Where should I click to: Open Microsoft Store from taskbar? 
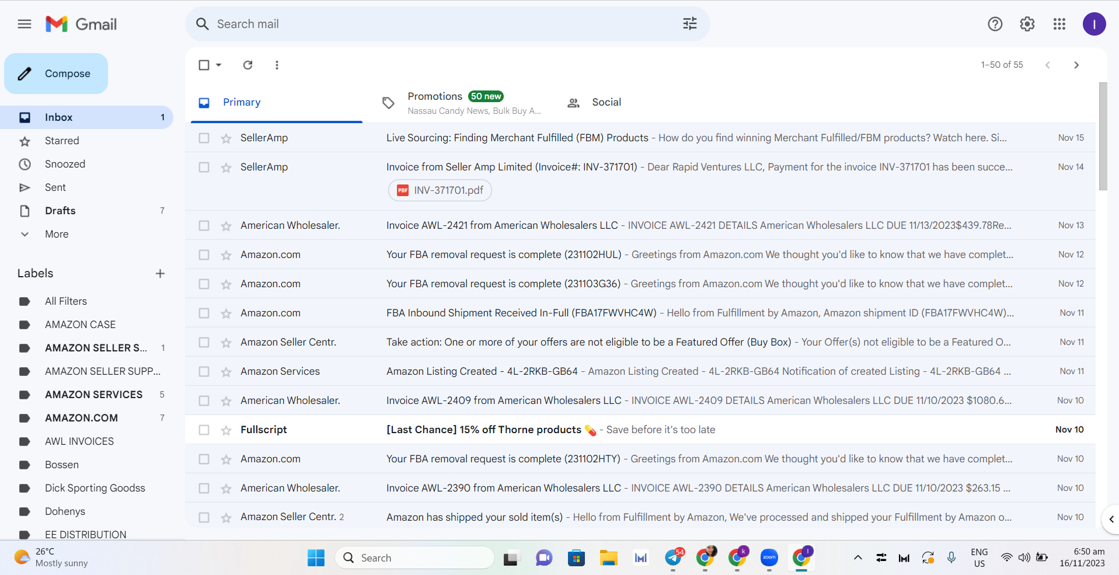[576, 558]
